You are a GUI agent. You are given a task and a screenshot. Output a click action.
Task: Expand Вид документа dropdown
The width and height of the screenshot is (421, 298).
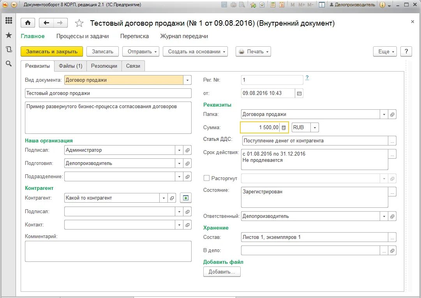coord(187,80)
